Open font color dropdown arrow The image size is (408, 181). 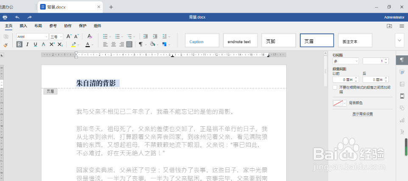coord(92,45)
